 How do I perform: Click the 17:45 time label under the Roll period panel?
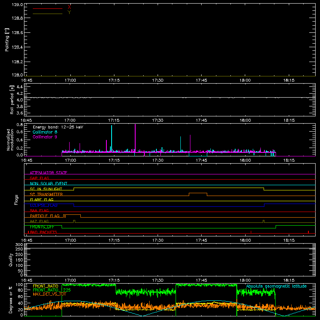pyautogui.click(x=202, y=120)
